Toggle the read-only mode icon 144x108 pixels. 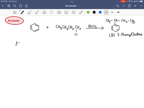click(x=15, y=12)
